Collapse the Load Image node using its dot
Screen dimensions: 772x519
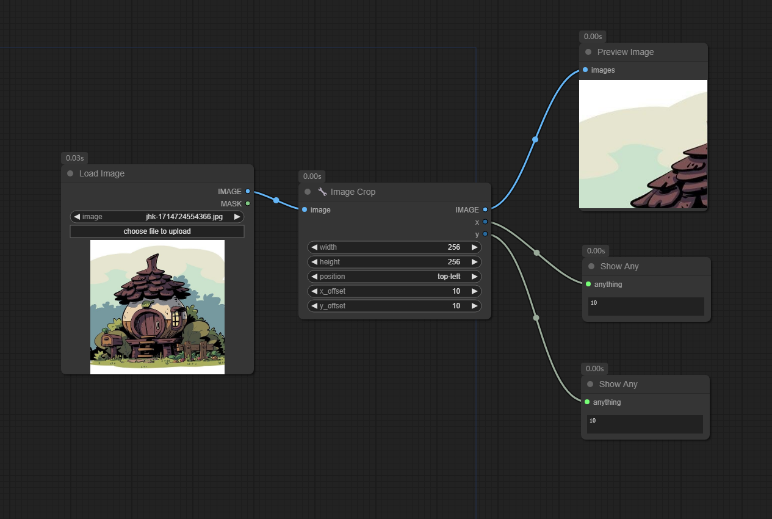(x=70, y=173)
